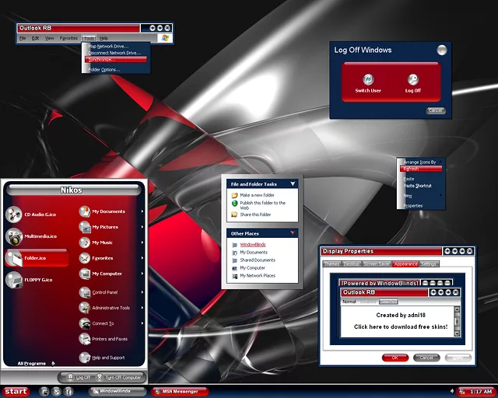Open Control Panel from Start menu
Viewport: 498px width, 398px height.
[104, 292]
